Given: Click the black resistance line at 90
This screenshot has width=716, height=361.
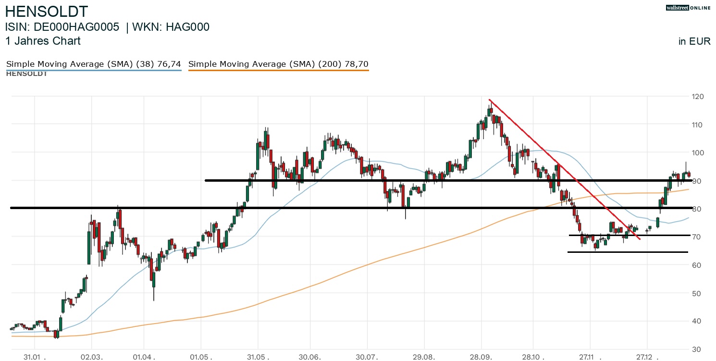Looking at the screenshot, I should 336,180.
